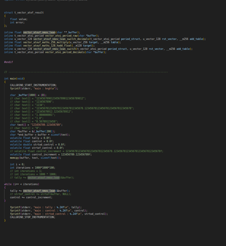Click the 'char *buffer = &(_buffer[200]);' line
The image size is (226, 246).
point(33,131)
